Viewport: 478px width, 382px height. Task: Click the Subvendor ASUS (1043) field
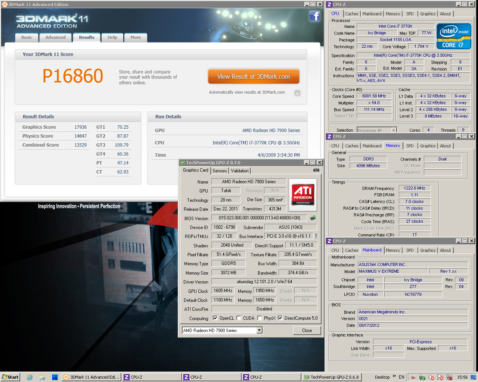tap(291, 227)
